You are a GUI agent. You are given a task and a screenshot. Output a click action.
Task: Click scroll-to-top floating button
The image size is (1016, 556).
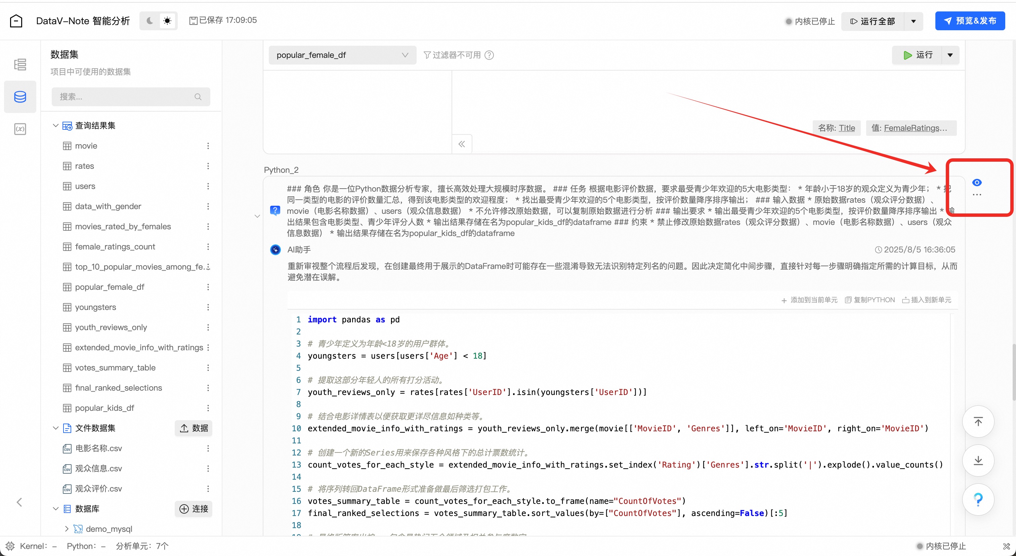point(978,422)
